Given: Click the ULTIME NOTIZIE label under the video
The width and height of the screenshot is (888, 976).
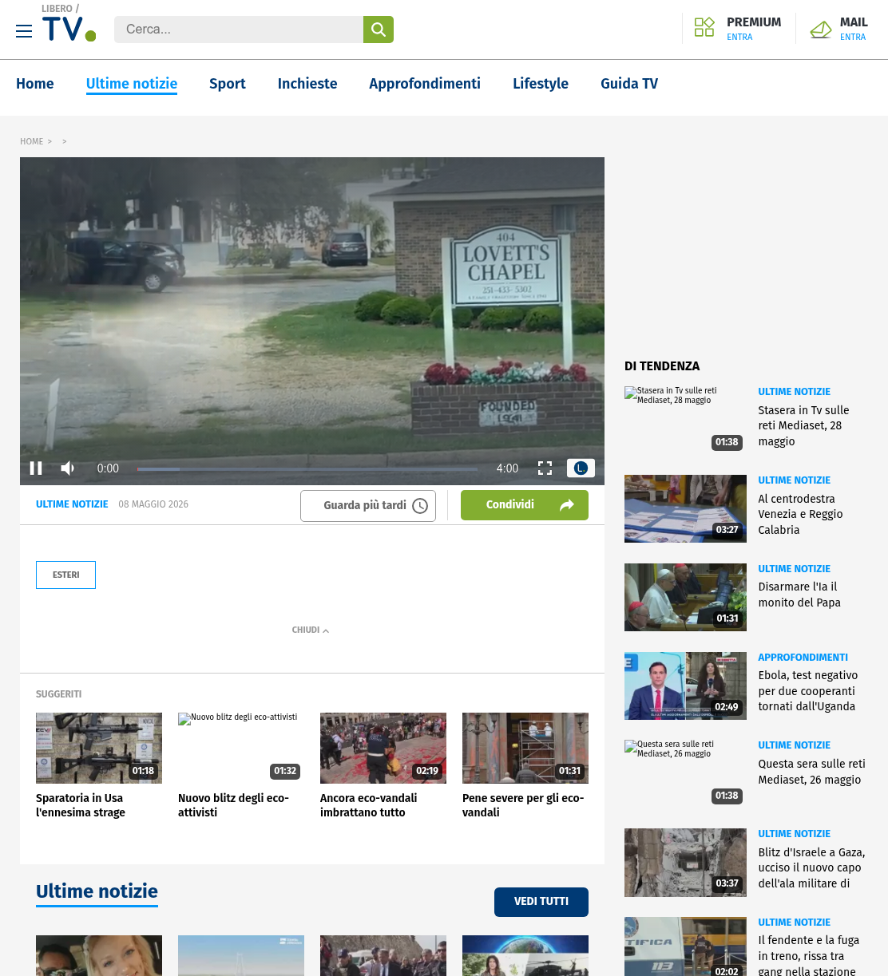Looking at the screenshot, I should pos(72,504).
